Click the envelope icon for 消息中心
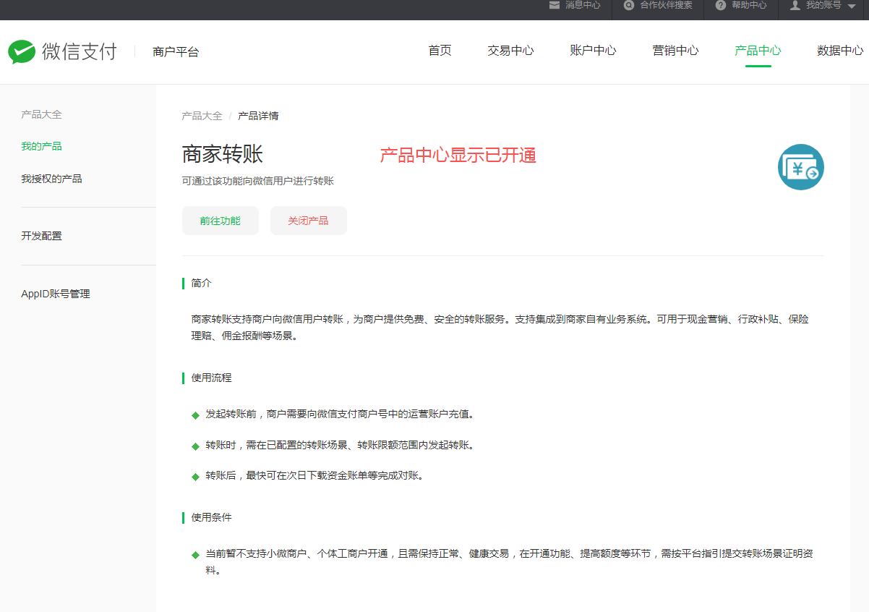Viewport: 869px width, 612px height. point(555,5)
